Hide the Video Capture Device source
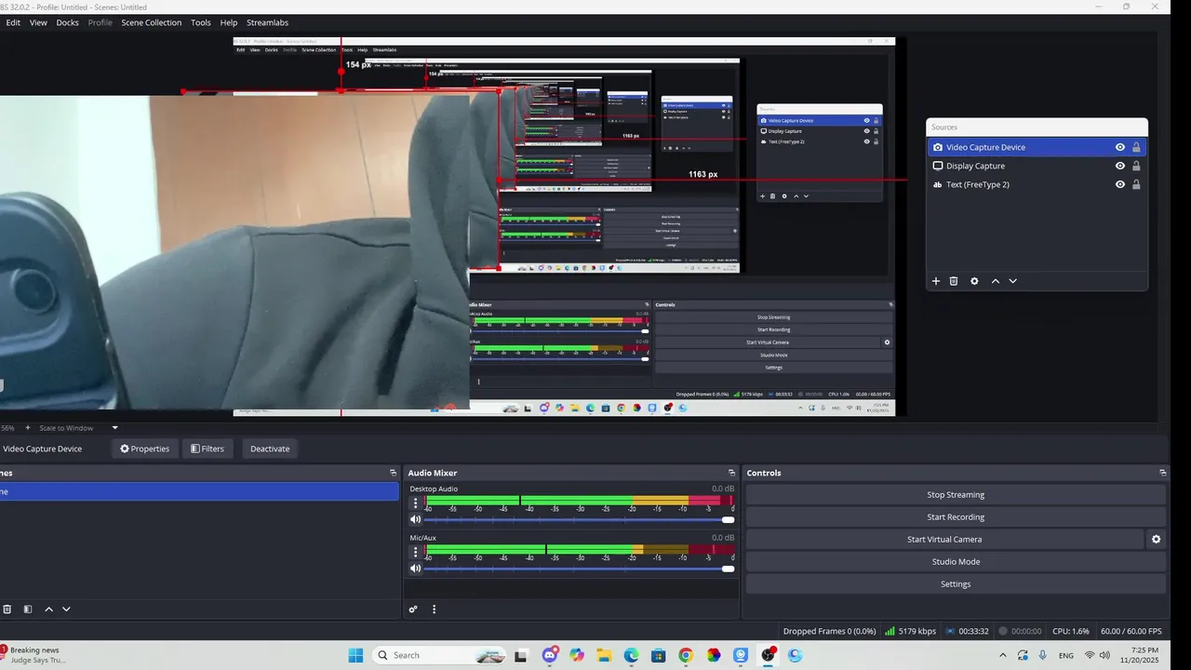The height and width of the screenshot is (670, 1191). pos(1120,147)
